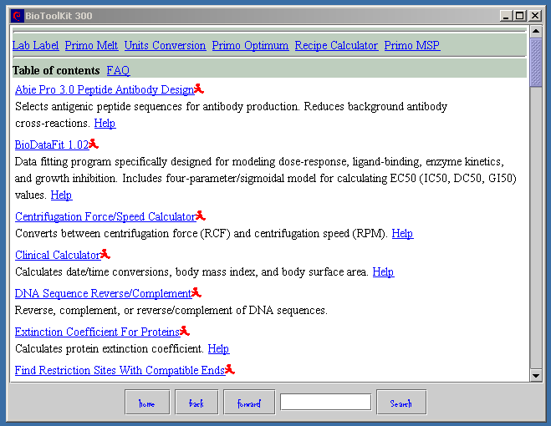The image size is (551, 426).
Task: Click into the search text field
Action: (325, 402)
